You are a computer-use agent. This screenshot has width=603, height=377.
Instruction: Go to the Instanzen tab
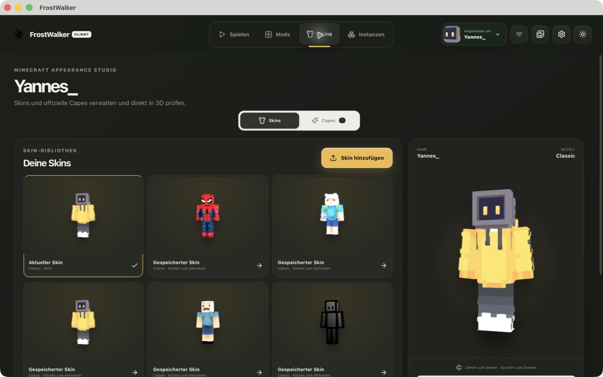(x=366, y=34)
